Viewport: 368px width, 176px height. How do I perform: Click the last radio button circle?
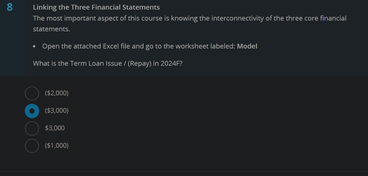[32, 146]
